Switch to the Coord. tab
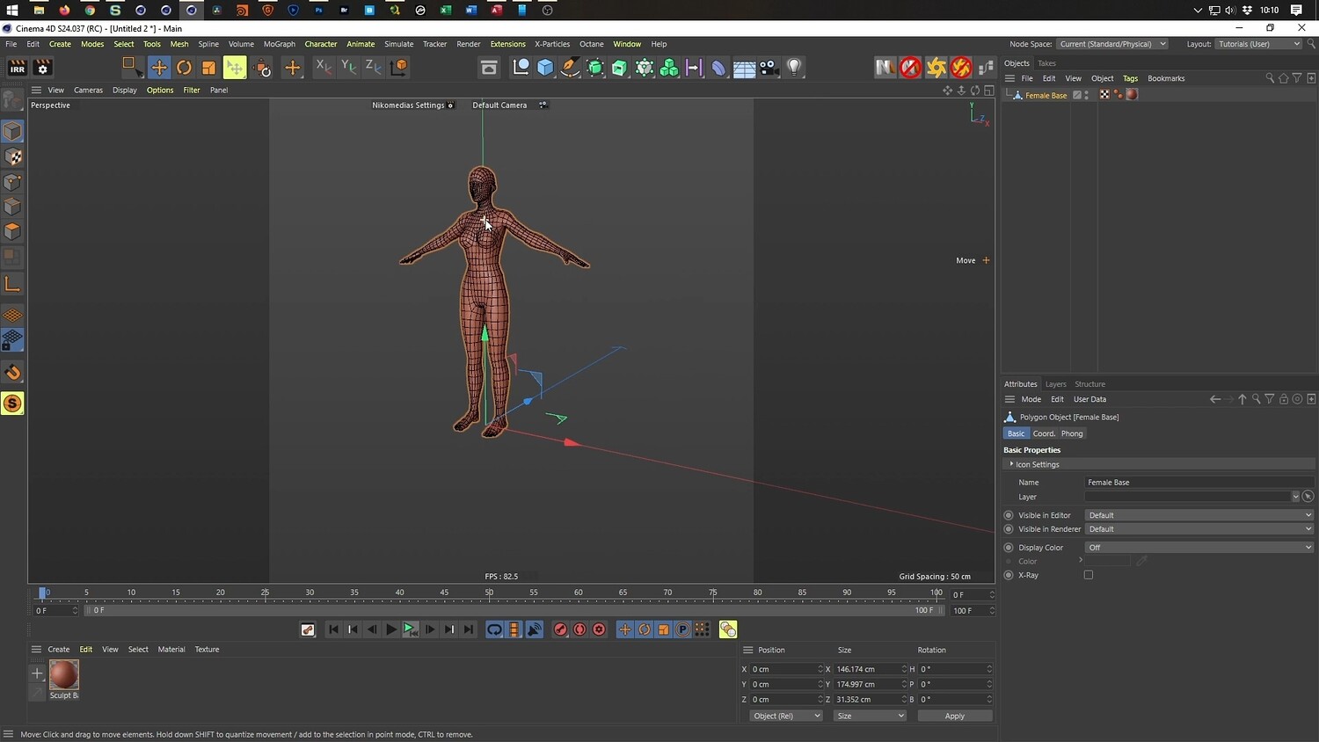The height and width of the screenshot is (742, 1319). 1044,433
